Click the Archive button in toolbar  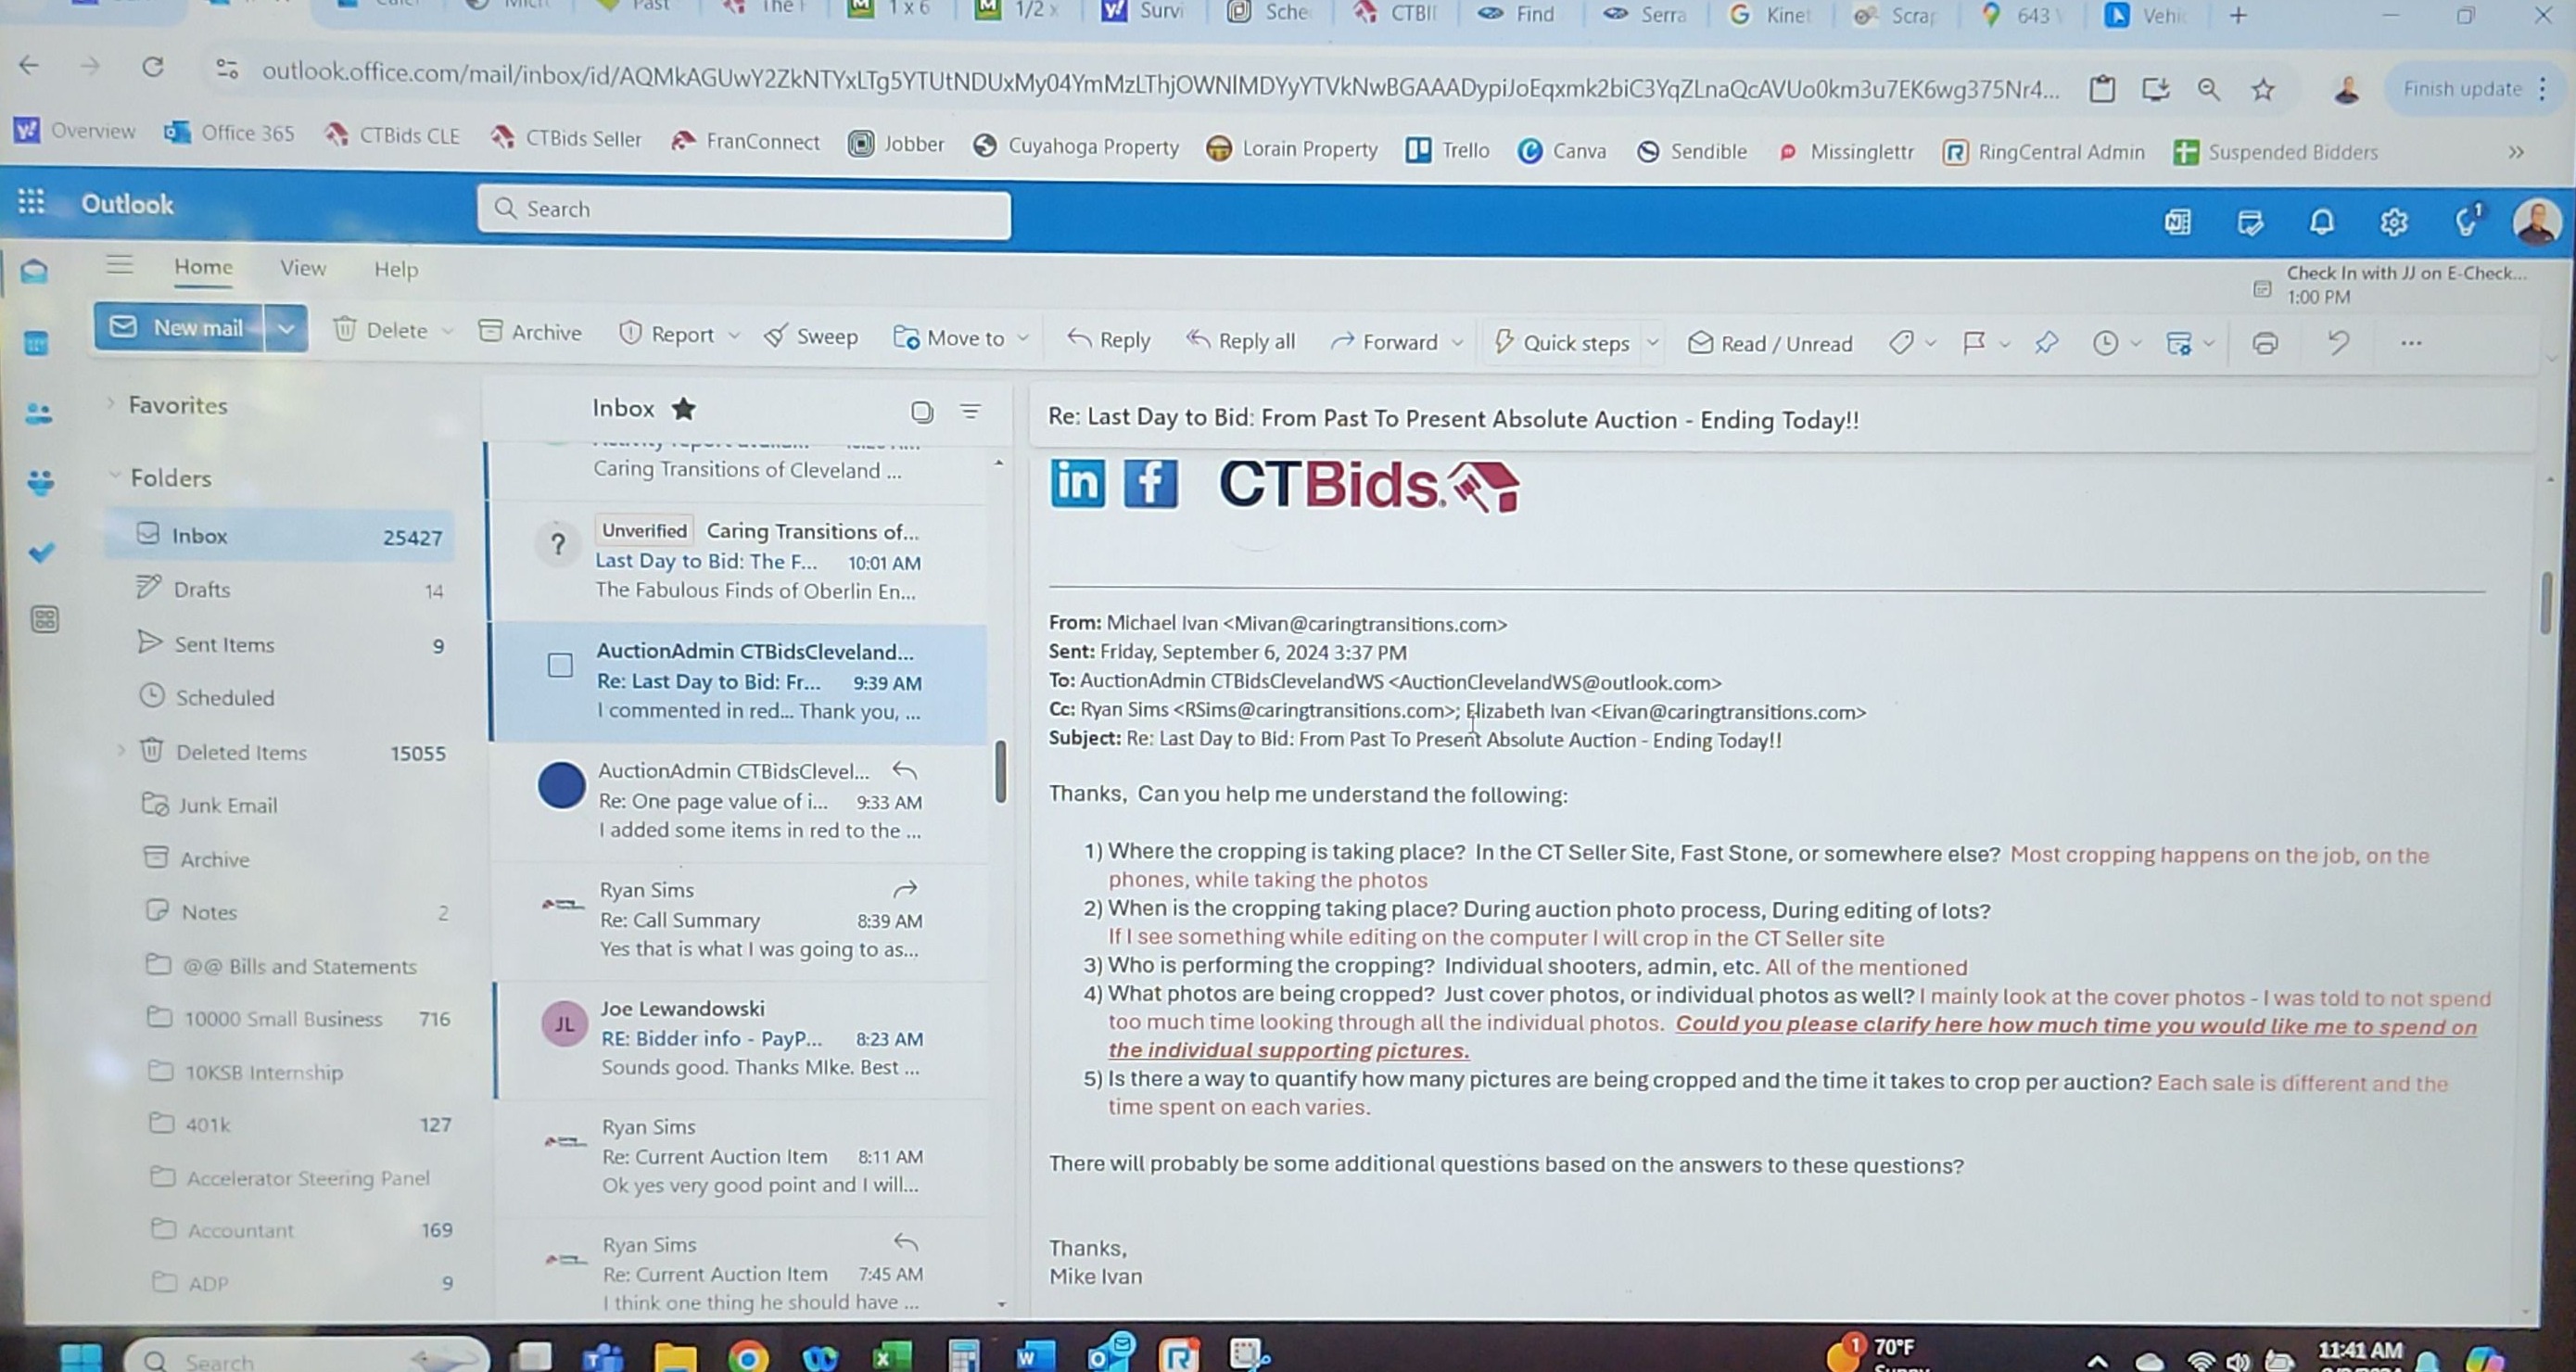530,332
